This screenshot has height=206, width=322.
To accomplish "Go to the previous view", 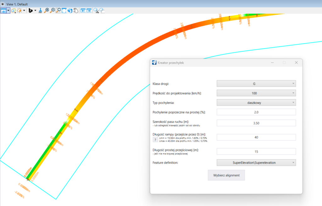I will tap(83, 10).
